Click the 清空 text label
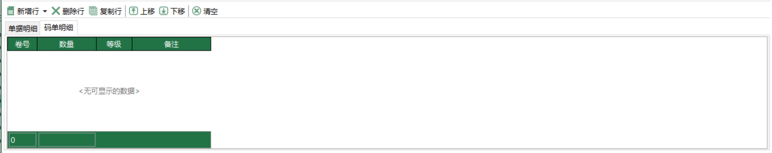 210,12
